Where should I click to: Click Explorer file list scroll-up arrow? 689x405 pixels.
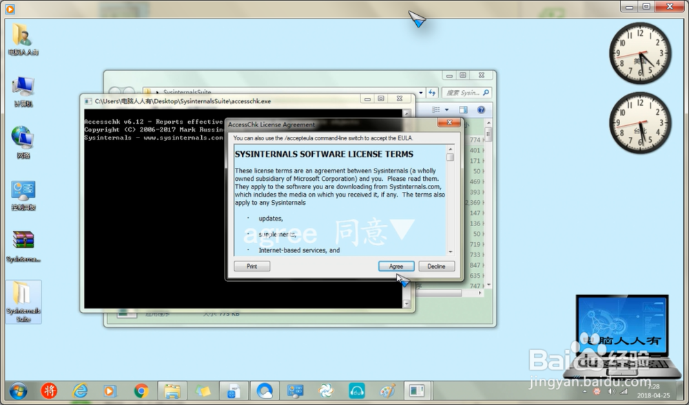click(489, 122)
